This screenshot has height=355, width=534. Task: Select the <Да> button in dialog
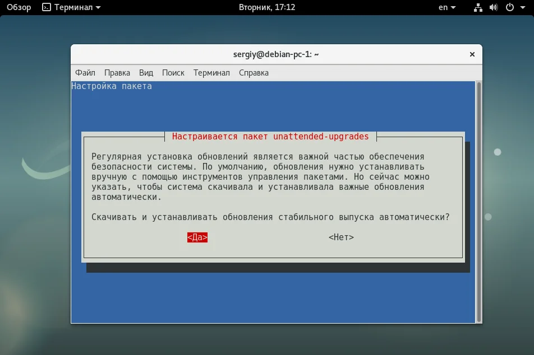[x=197, y=237]
